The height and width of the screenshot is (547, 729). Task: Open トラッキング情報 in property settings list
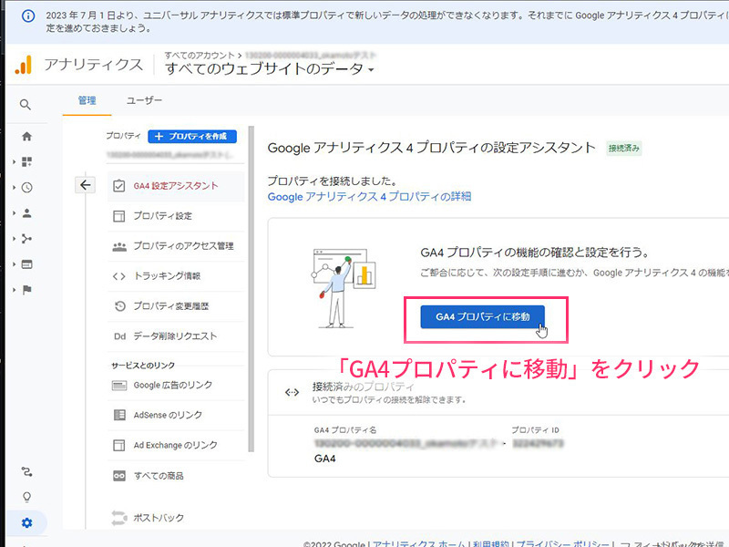point(166,276)
